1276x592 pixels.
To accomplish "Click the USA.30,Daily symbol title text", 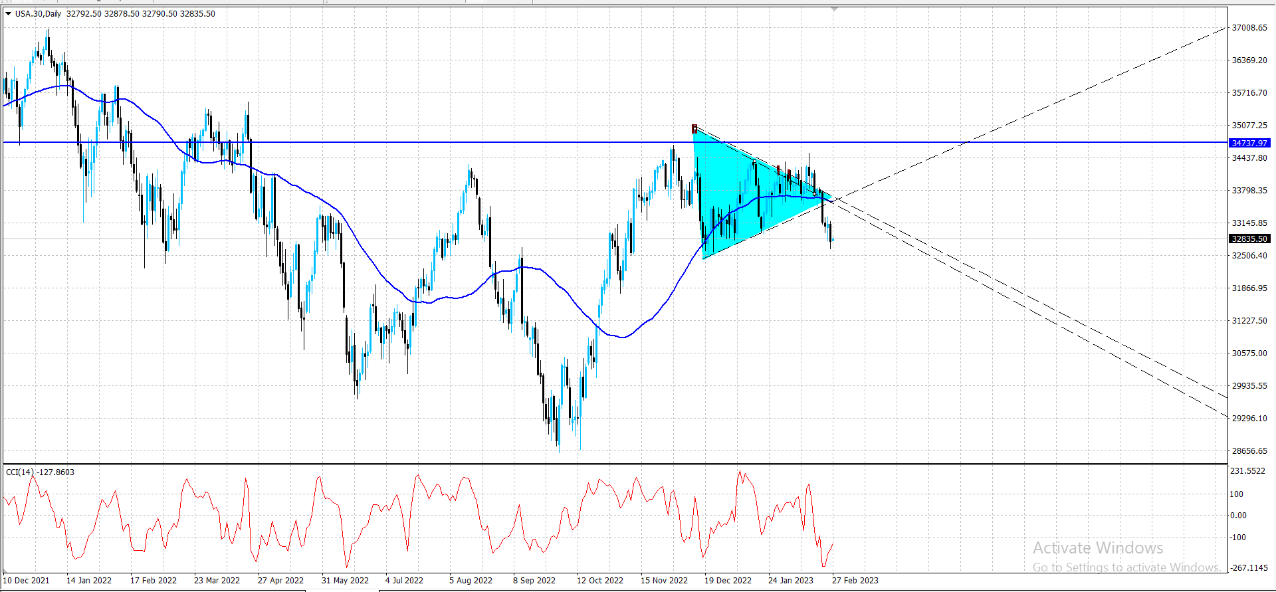I will click(x=39, y=13).
